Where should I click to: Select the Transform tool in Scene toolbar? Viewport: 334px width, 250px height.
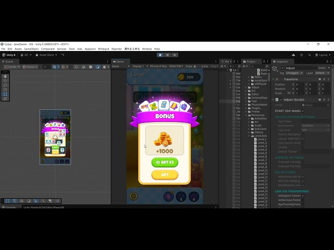click(x=5, y=99)
